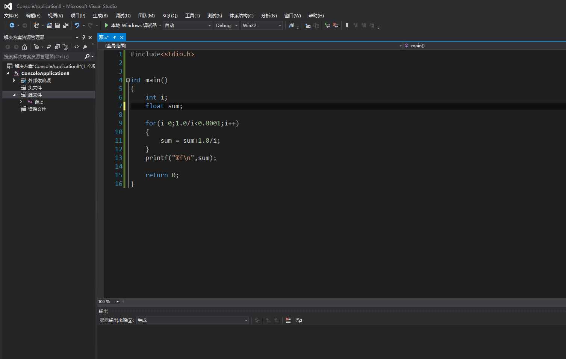Close the Solution Explorer panel
This screenshot has height=359, width=566.
tap(90, 37)
